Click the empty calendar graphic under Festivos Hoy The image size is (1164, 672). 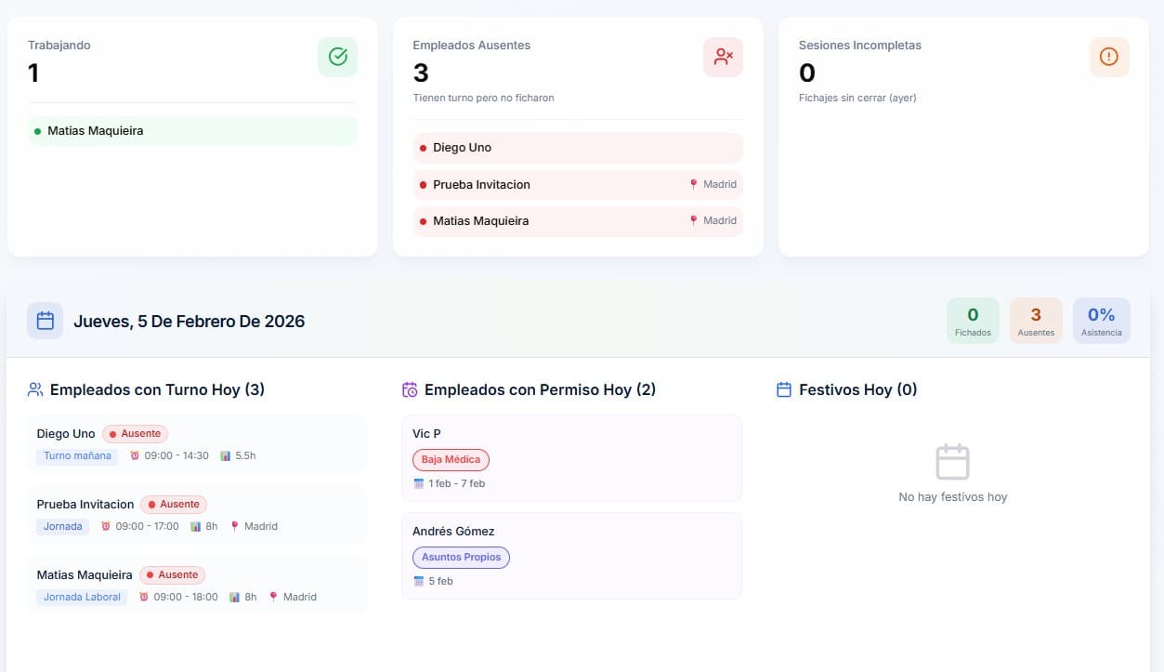pyautogui.click(x=952, y=461)
